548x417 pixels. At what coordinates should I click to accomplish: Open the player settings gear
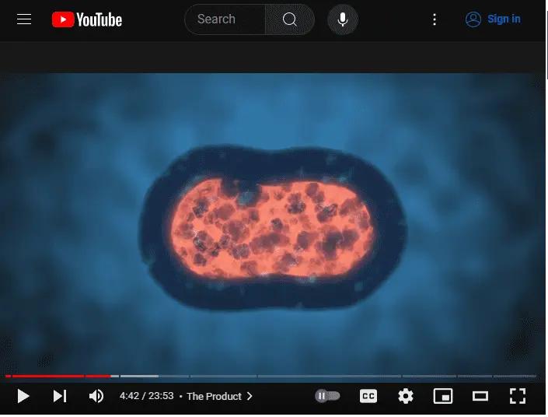click(x=406, y=396)
